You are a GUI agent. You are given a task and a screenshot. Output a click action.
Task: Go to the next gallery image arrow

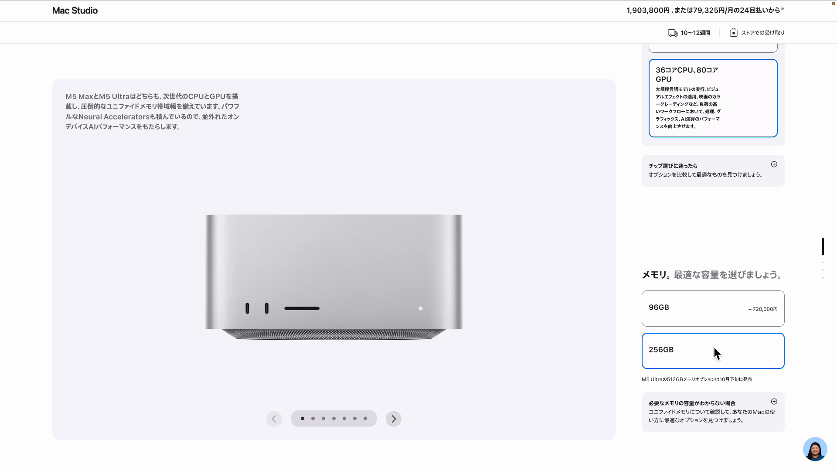coord(393,419)
